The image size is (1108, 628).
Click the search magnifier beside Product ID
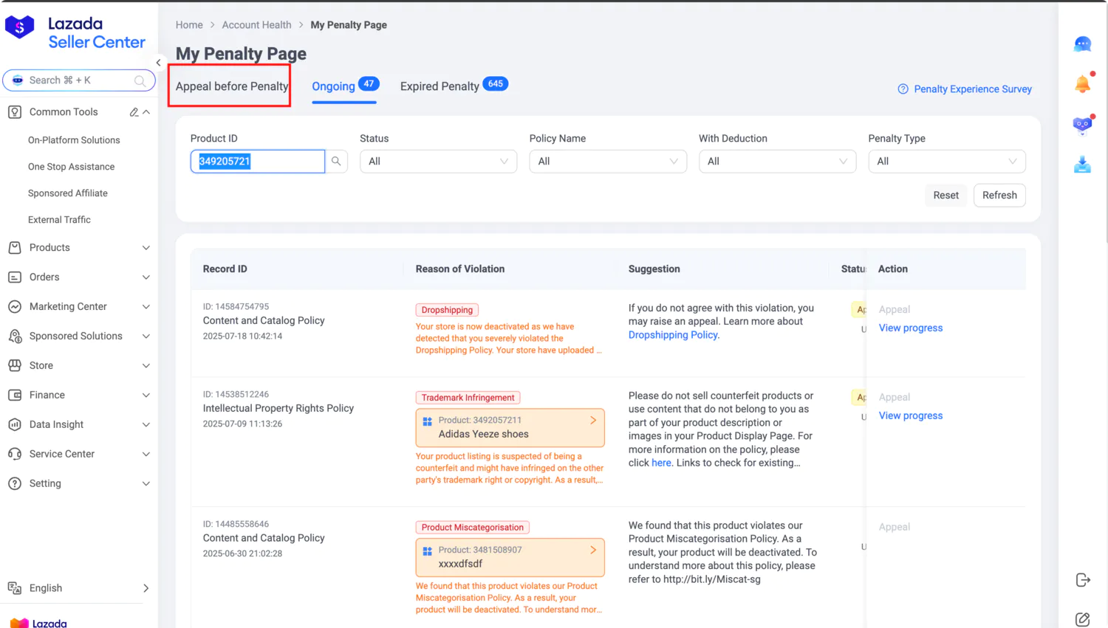[336, 162]
